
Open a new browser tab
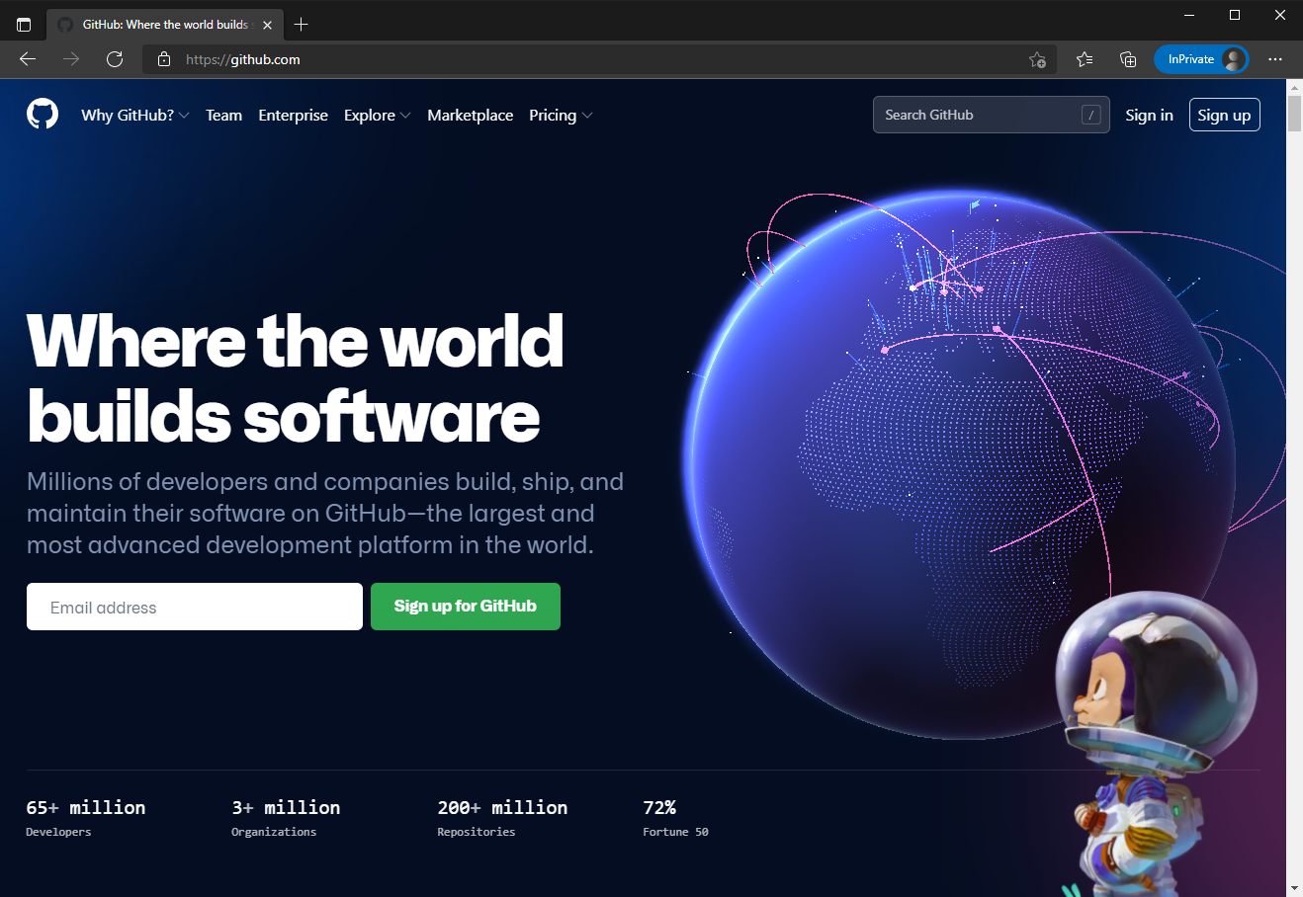coord(302,25)
